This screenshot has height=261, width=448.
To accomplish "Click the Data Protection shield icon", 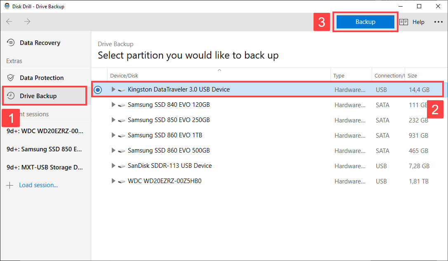I will point(11,78).
